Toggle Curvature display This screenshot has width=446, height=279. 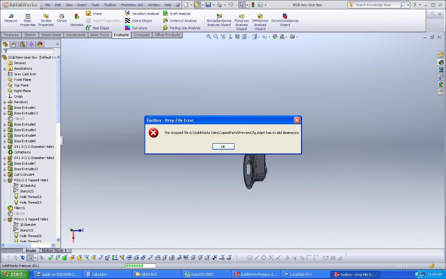(x=136, y=28)
